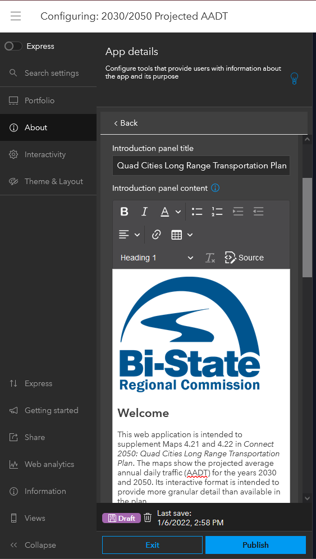
Task: Open the Portfolio section
Action: click(x=48, y=100)
